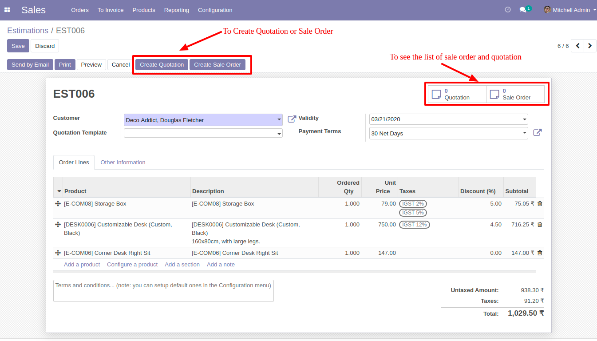This screenshot has width=597, height=341.
Task: Open Mitchell Admin user avatar menu
Action: coord(570,10)
